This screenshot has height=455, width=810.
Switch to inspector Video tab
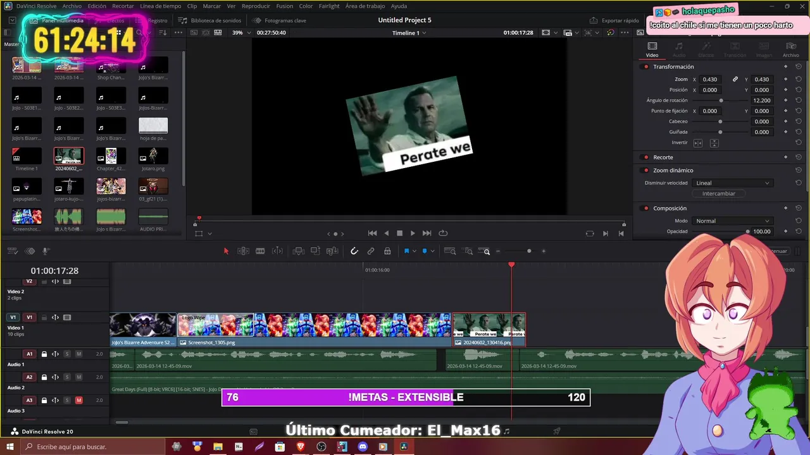pyautogui.click(x=652, y=50)
